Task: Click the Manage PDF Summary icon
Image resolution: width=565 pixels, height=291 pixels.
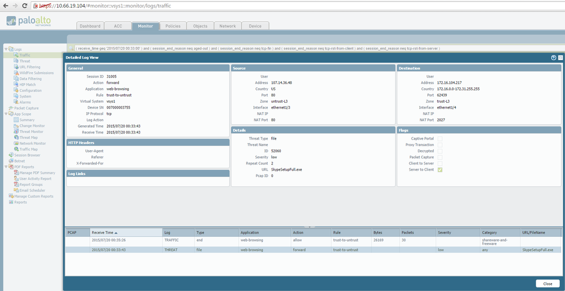Action: click(16, 173)
